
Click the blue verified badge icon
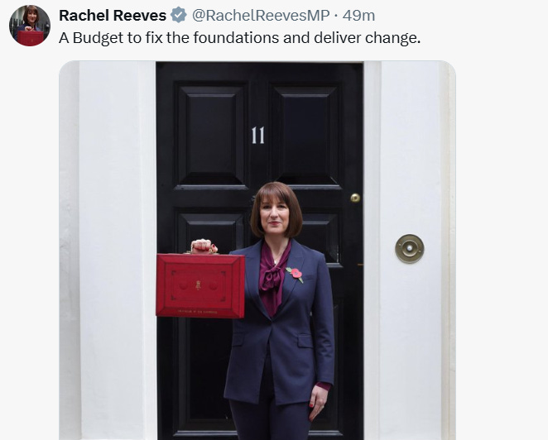[x=179, y=15]
